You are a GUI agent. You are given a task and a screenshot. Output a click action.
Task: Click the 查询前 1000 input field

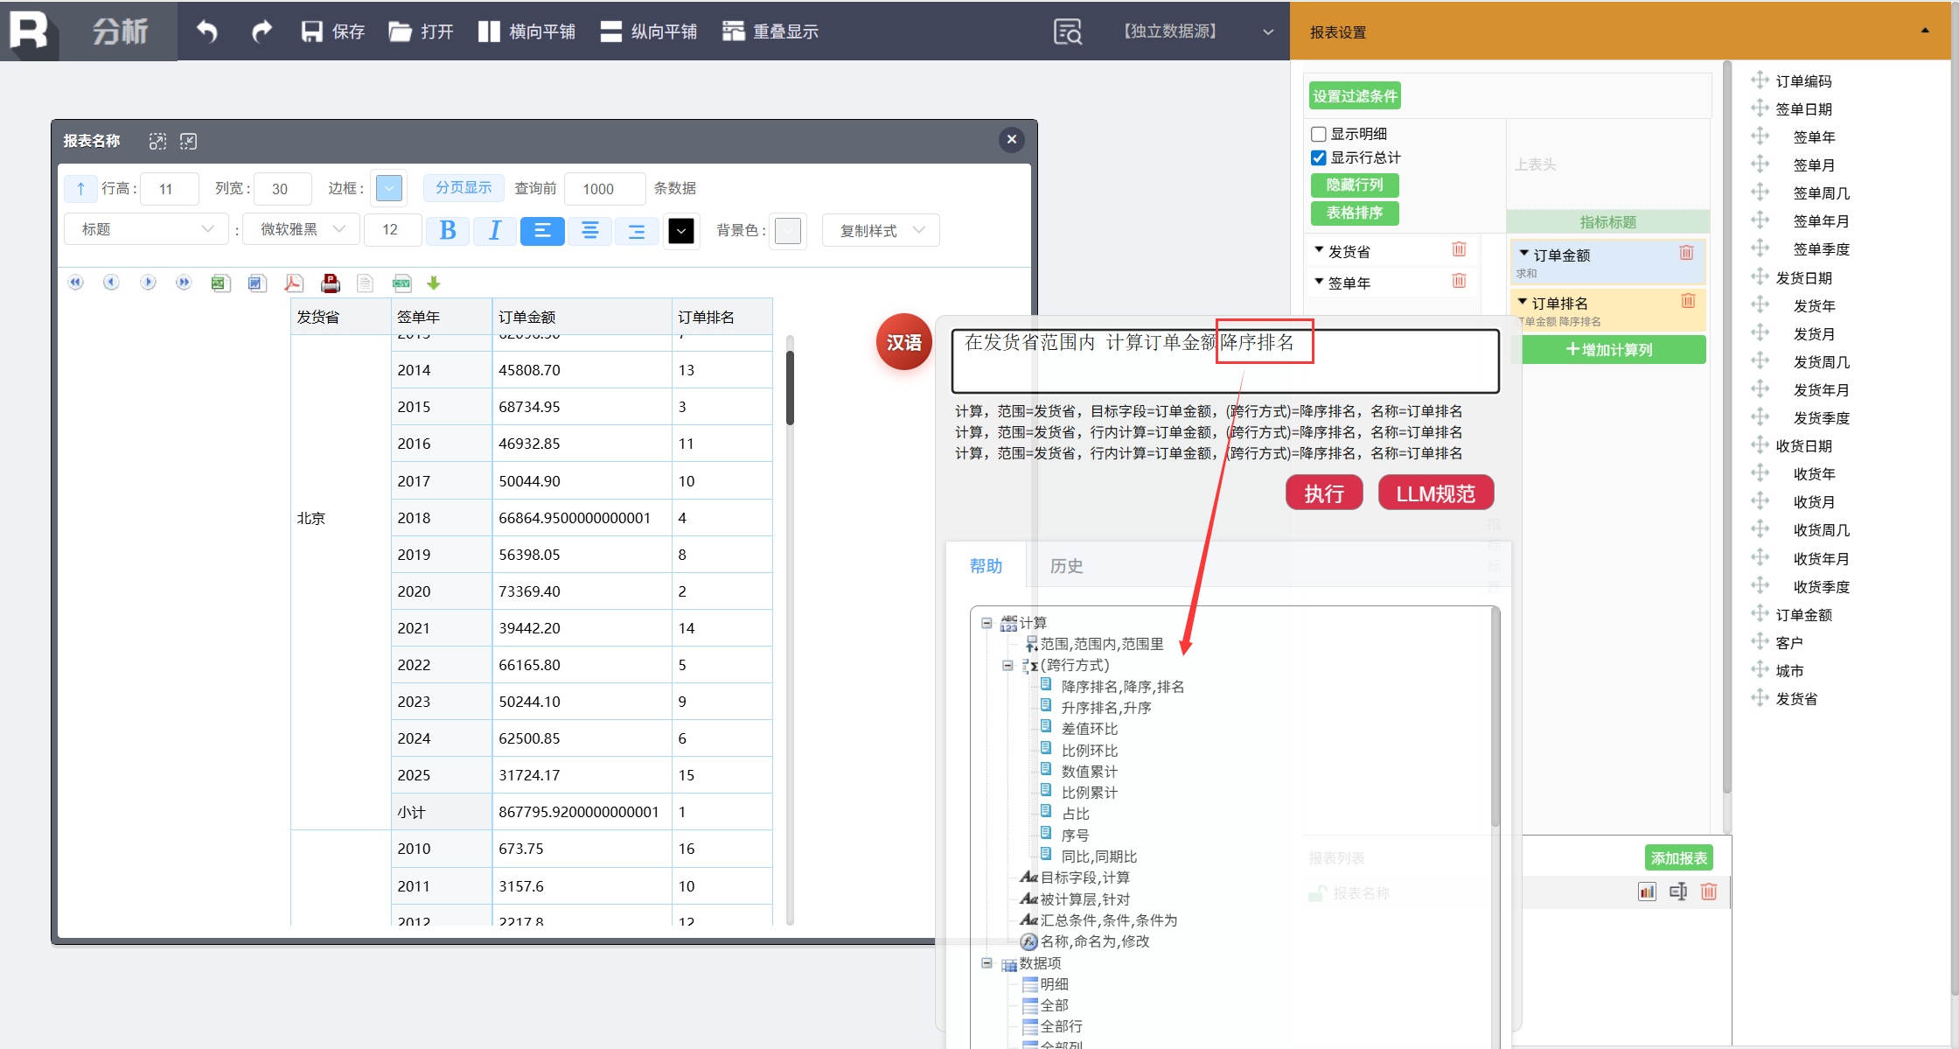click(x=604, y=189)
